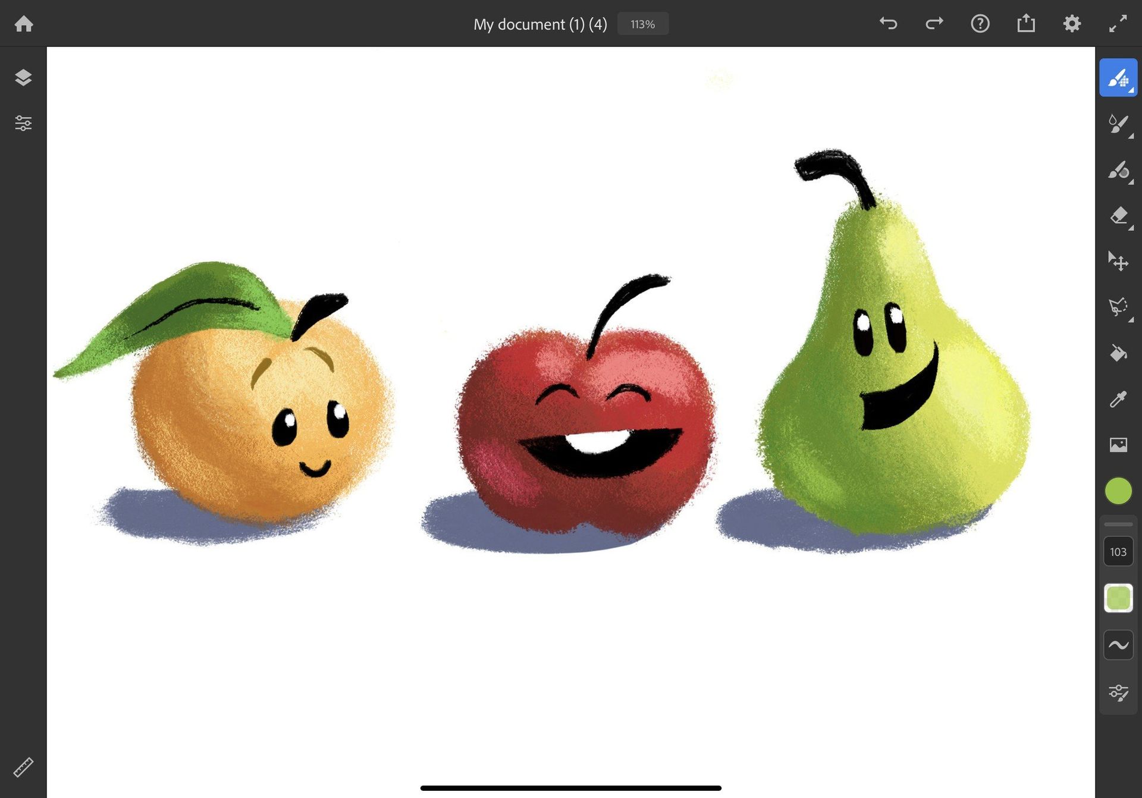Image resolution: width=1142 pixels, height=798 pixels.
Task: Switch to the Eraser tool
Action: 1118,217
